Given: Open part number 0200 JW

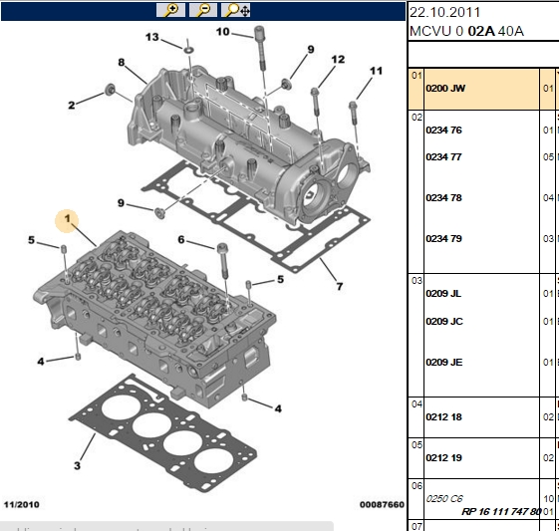Looking at the screenshot, I should coord(445,89).
